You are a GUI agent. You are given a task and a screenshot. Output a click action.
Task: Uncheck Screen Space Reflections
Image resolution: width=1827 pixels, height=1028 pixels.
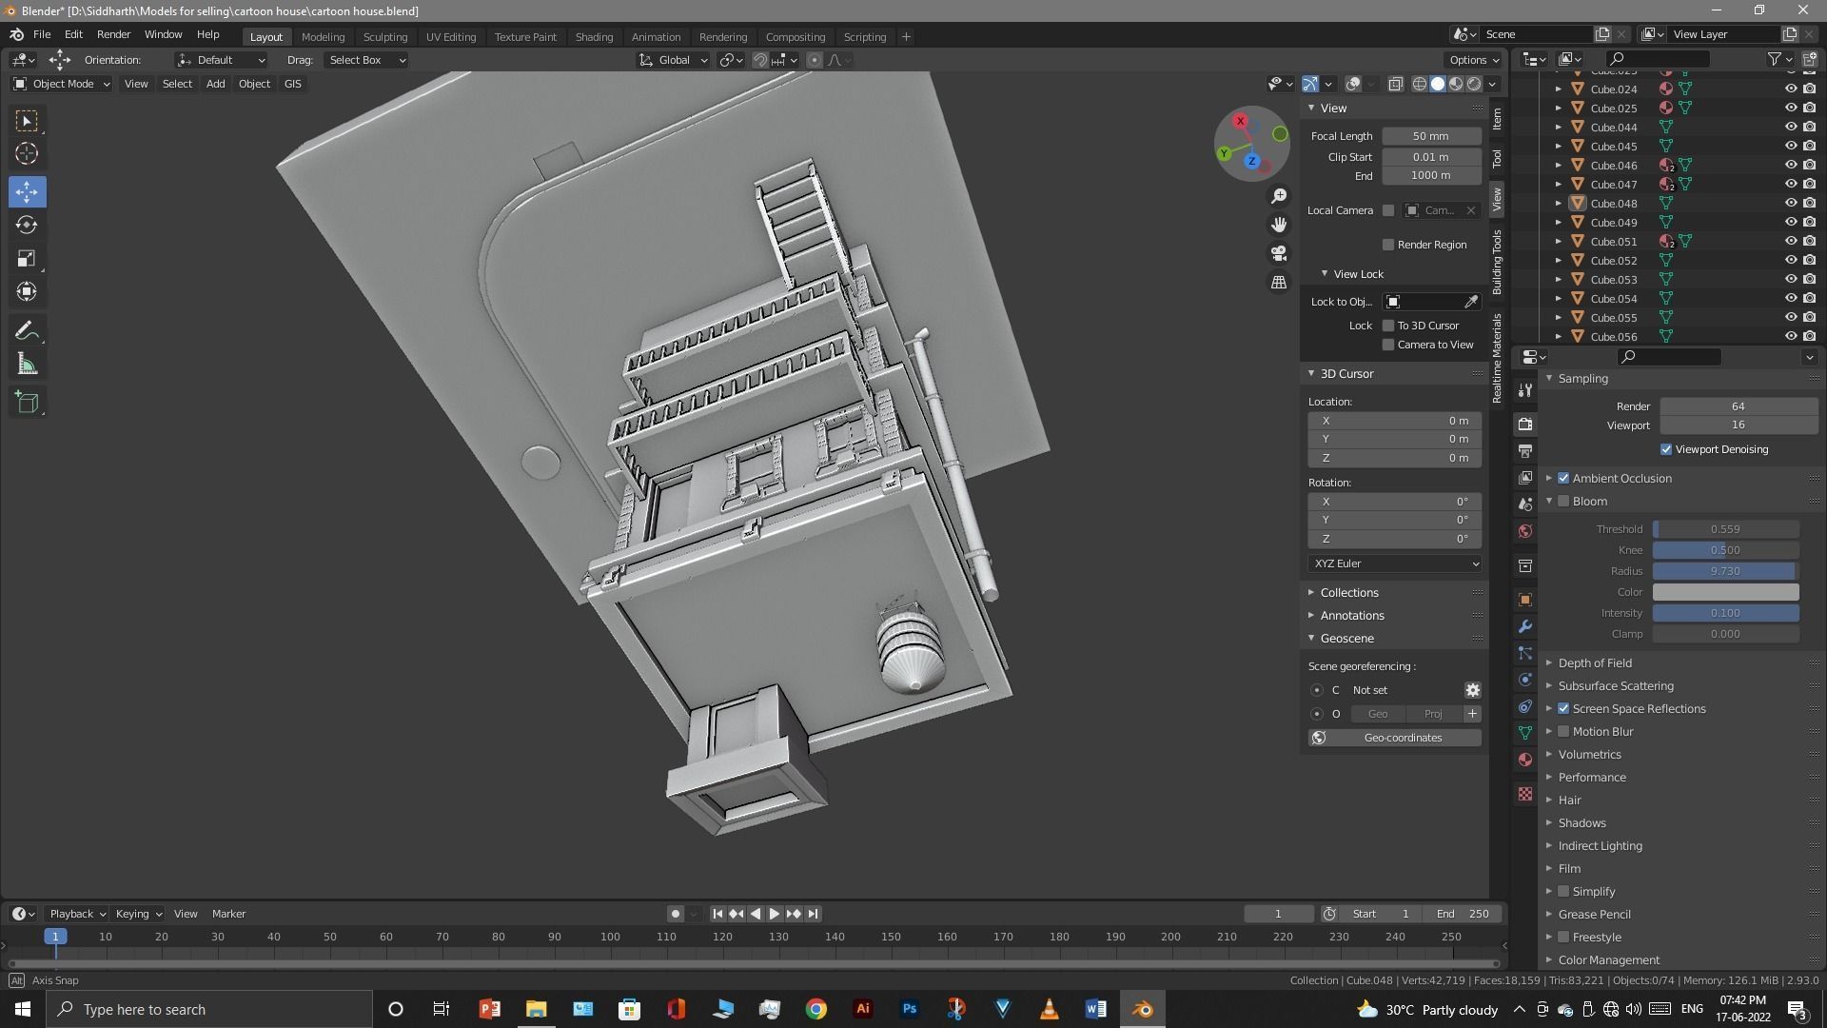[x=1563, y=709]
